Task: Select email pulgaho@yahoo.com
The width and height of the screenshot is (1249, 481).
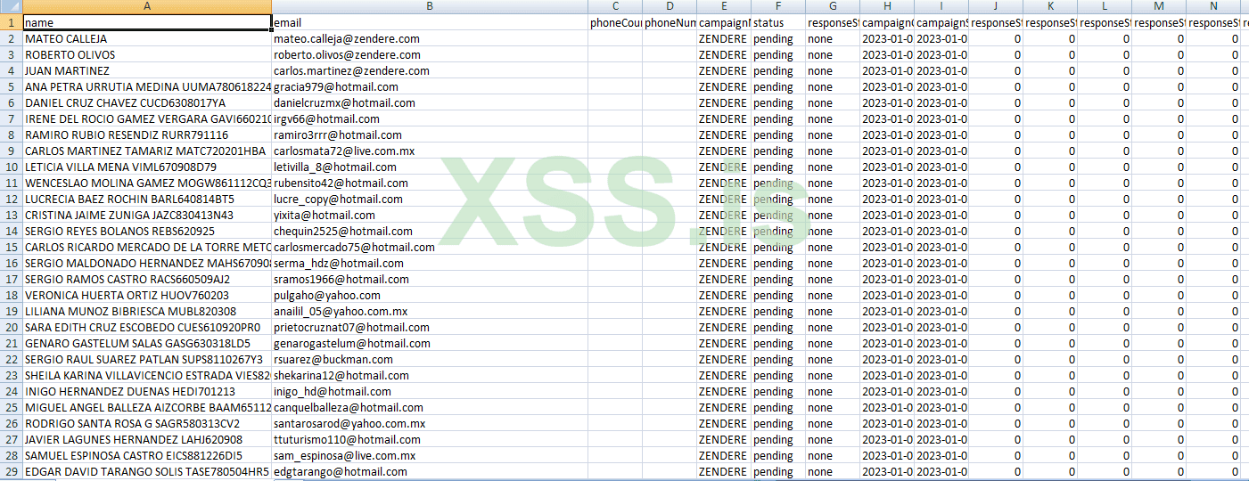Action: click(430, 295)
